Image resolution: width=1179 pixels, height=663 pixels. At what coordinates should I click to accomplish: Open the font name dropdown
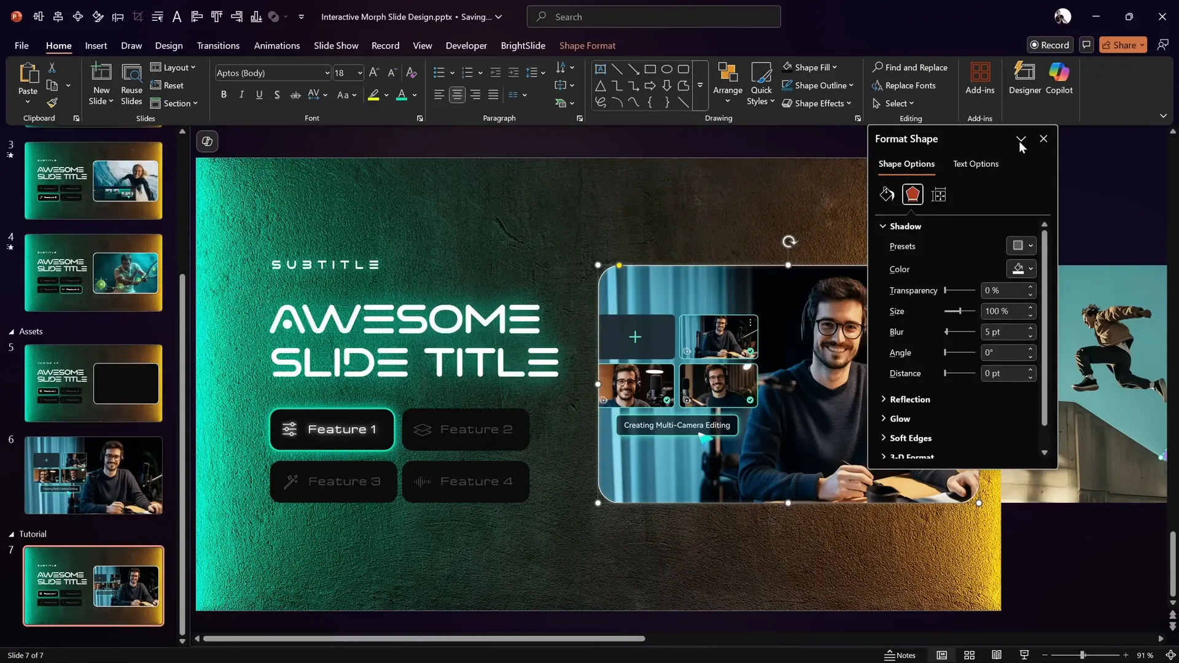pyautogui.click(x=327, y=73)
